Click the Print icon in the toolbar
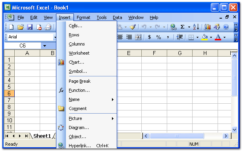 click(48, 27)
